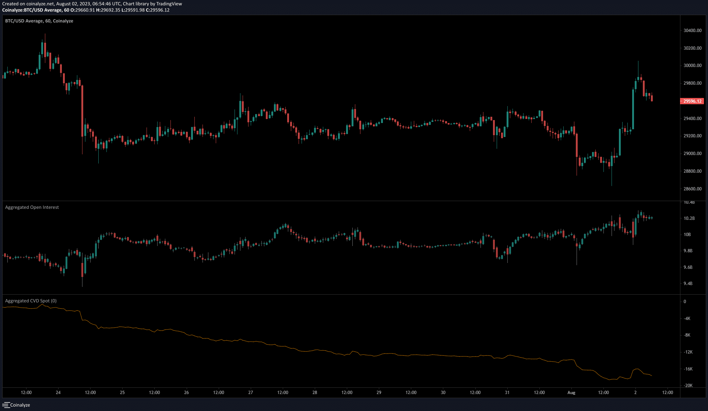
Task: Click the OHLC values header line
Action: pos(86,10)
